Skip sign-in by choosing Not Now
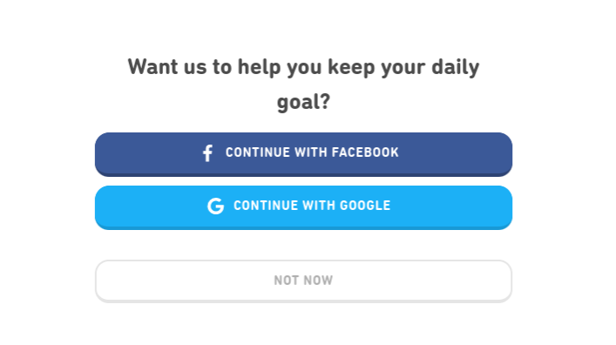 (x=303, y=281)
